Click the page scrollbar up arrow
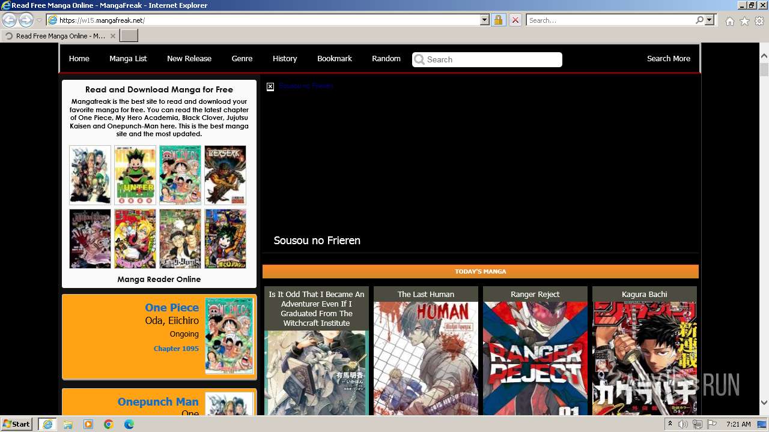This screenshot has width=769, height=432. pyautogui.click(x=764, y=56)
